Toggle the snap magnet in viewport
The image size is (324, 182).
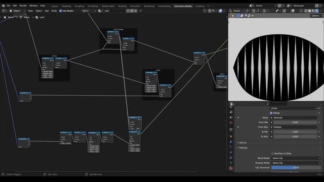tap(254, 11)
